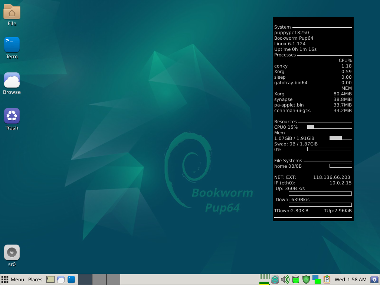Click the eth0 IP address 10.0.2.15
The image size is (380, 285).
pos(341,183)
